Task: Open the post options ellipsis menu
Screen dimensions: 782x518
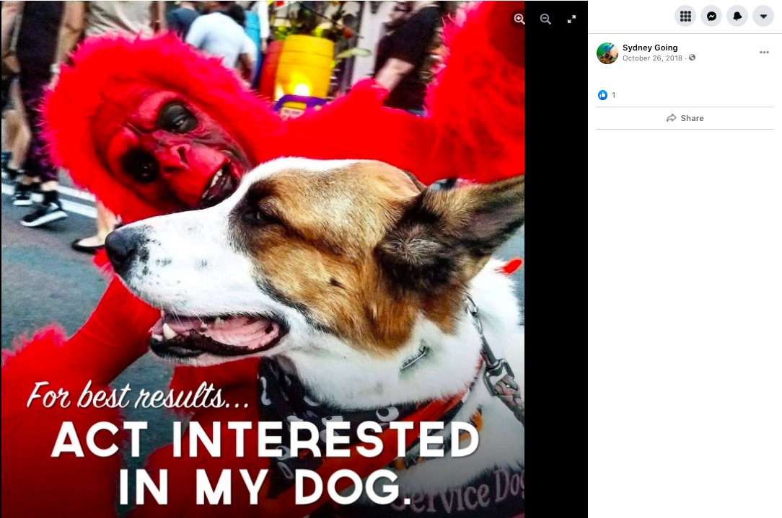Action: [x=764, y=53]
